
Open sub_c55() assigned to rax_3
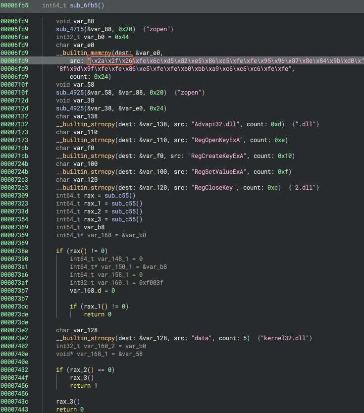[127, 219]
